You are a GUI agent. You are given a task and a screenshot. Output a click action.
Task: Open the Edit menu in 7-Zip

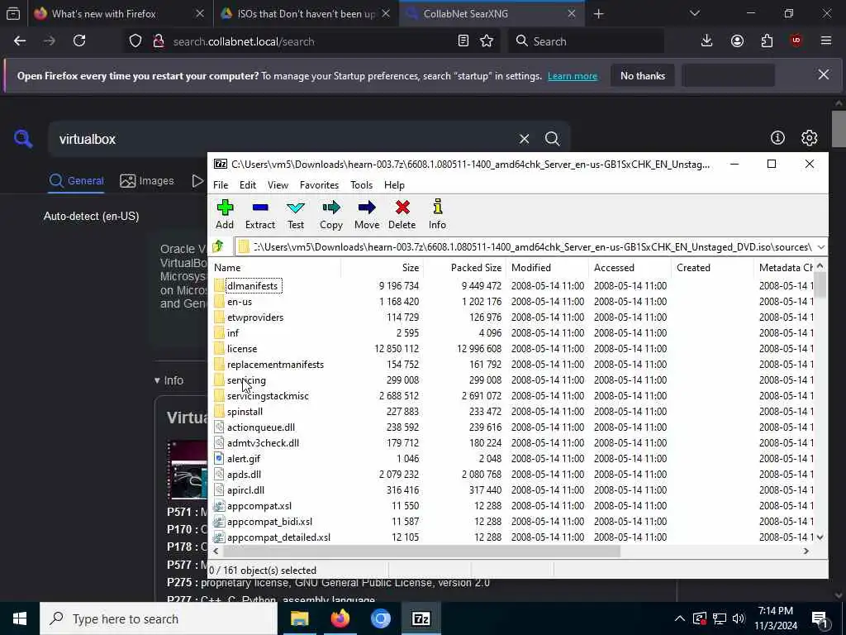coord(248,185)
